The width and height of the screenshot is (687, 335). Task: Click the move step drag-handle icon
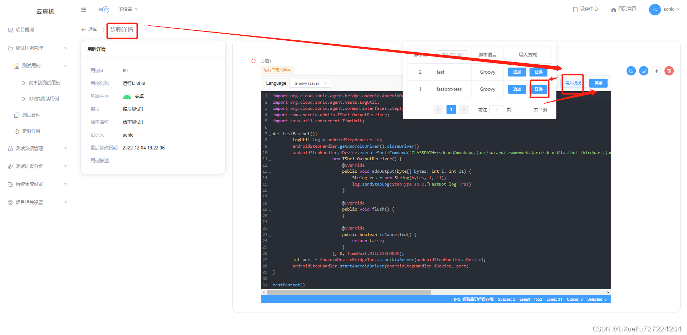pos(656,71)
